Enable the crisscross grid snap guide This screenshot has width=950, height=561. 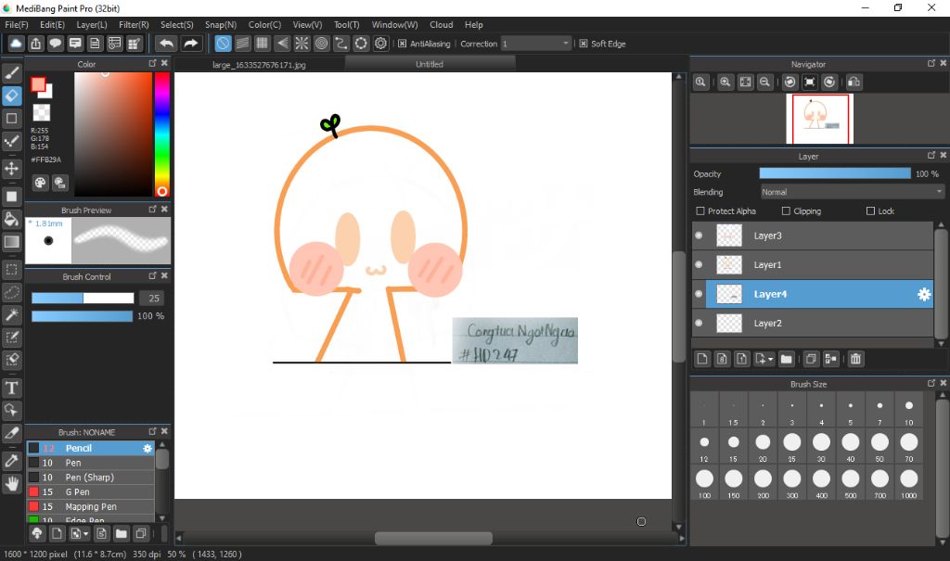pyautogui.click(x=262, y=44)
